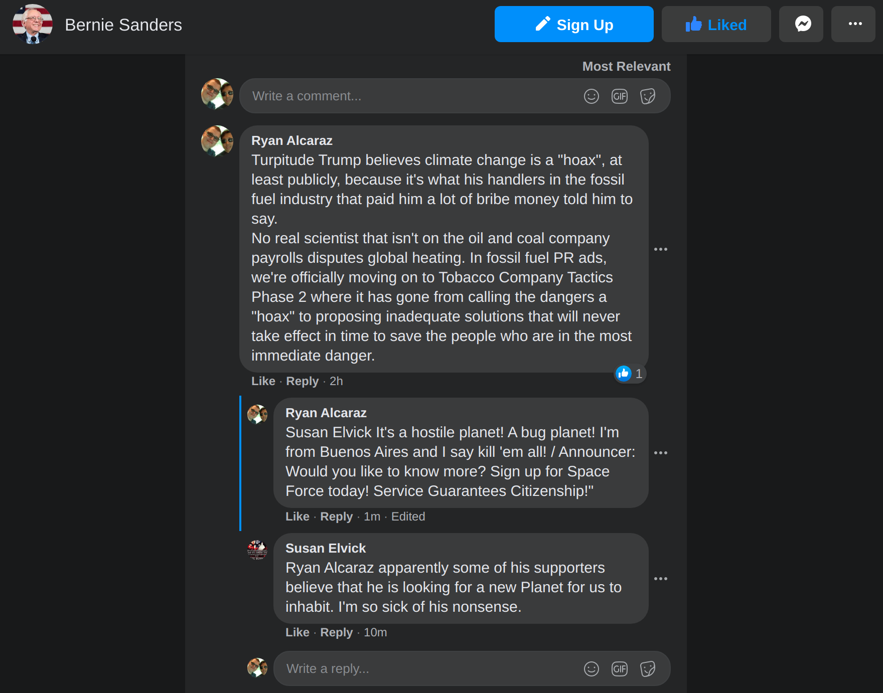Image resolution: width=883 pixels, height=693 pixels.
Task: Open Messenger from the page header
Action: (x=801, y=24)
